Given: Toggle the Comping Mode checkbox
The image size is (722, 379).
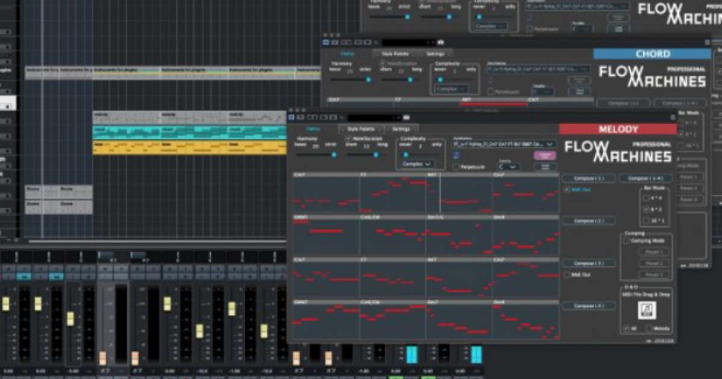Looking at the screenshot, I should click(627, 241).
